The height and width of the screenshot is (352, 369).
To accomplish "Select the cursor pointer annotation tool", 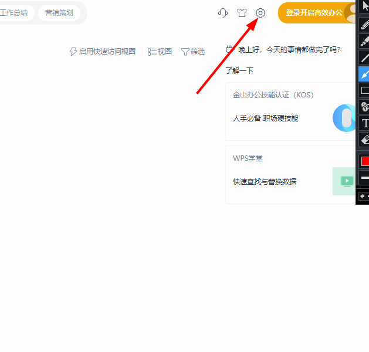I will (x=364, y=6).
